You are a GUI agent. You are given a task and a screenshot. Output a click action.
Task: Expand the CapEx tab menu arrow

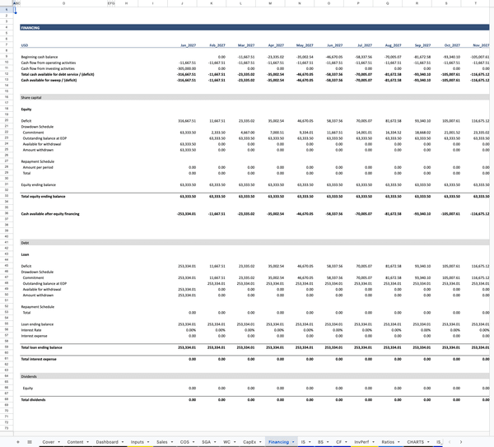tap(260, 442)
